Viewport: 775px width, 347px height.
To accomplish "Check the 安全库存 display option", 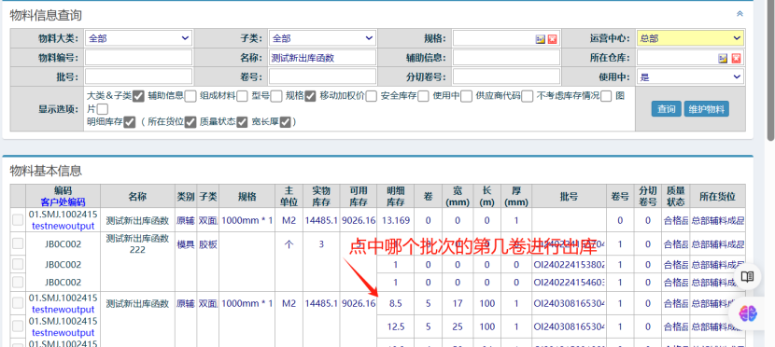I will point(423,96).
